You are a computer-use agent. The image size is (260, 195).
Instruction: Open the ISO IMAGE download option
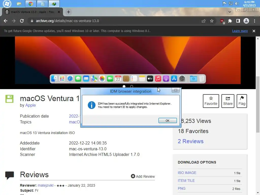click(x=187, y=173)
